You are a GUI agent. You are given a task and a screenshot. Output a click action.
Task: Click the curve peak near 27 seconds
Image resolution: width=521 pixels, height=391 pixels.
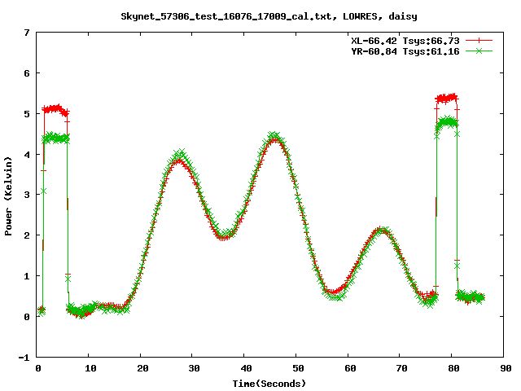(179, 157)
